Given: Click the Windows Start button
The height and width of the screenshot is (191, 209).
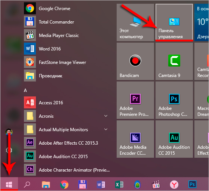Looking at the screenshot, I should [9, 184].
